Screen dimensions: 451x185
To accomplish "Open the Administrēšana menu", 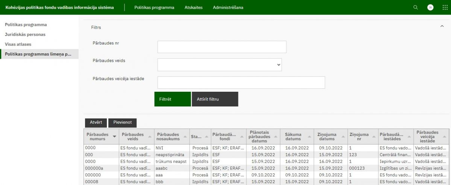I will click(228, 8).
